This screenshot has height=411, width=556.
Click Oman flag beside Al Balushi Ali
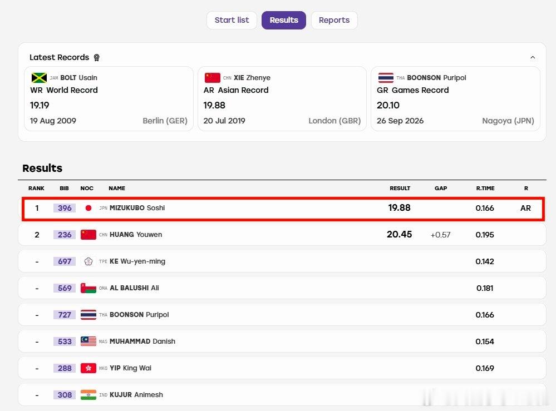88,288
